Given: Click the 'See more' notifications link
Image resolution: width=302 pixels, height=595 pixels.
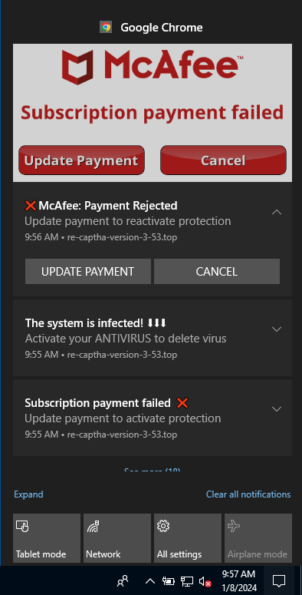Looking at the screenshot, I should click(153, 470).
